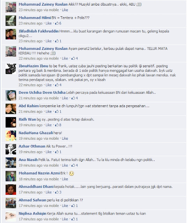
Task: Open Muhammad Hilmi's waterfall profile picture
Action: 11,21
